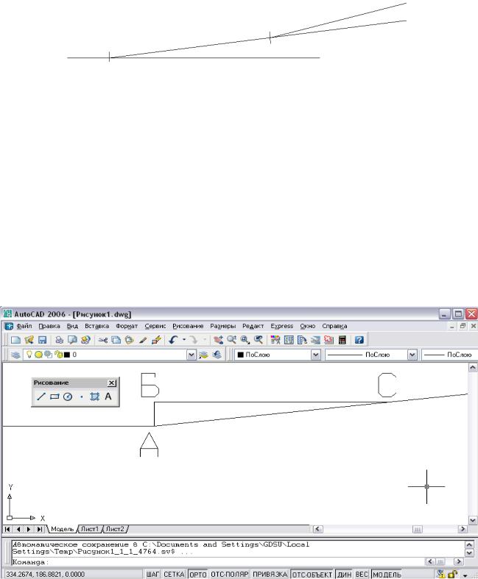Open the Tool Palettes icon
This screenshot has height=579, width=478.
(x=302, y=340)
